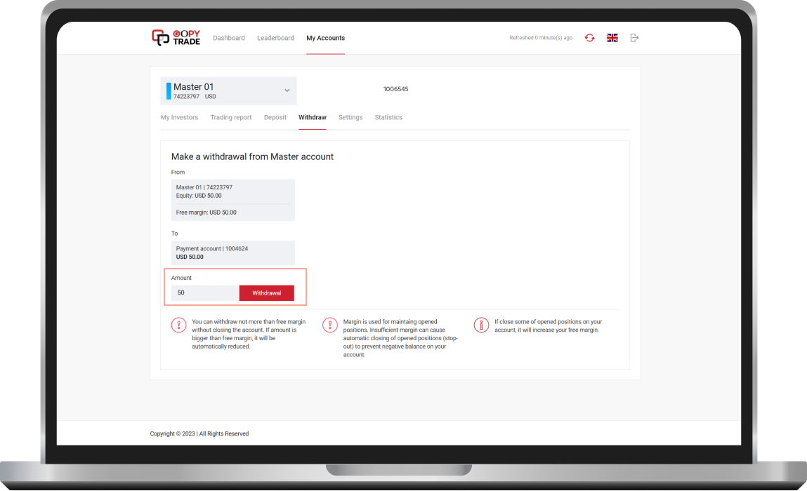Screen dimensions: 807x491
Task: Switch to the My Investors tab
Action: [x=179, y=117]
